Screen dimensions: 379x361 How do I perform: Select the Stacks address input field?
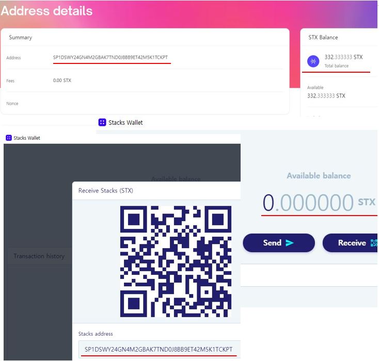click(x=160, y=350)
